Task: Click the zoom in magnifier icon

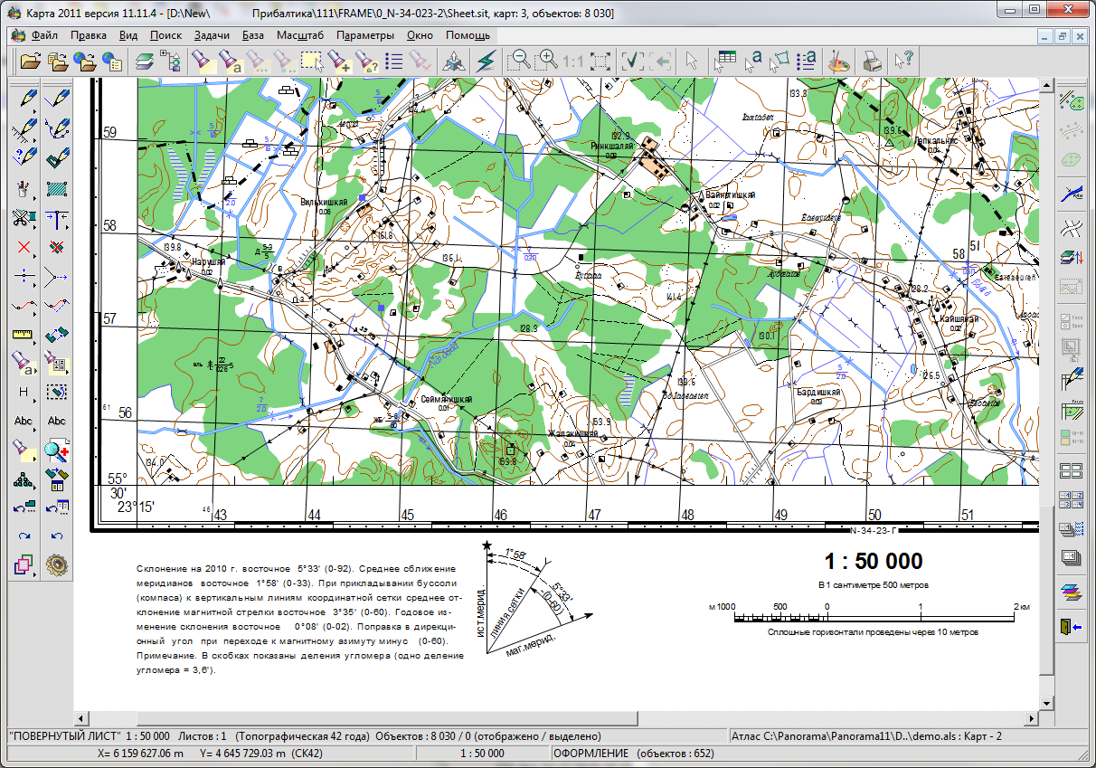Action: 546,62
